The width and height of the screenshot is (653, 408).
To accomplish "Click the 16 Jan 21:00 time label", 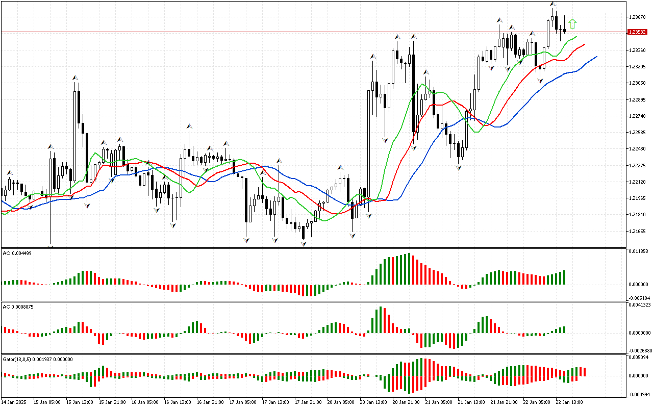I will pyautogui.click(x=211, y=402).
